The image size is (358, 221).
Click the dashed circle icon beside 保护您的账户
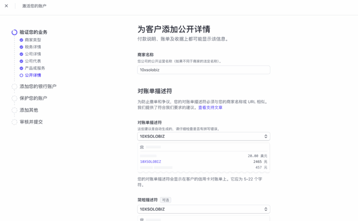click(x=14, y=98)
